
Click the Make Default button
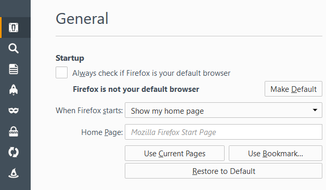coord(293,89)
